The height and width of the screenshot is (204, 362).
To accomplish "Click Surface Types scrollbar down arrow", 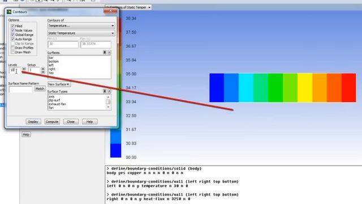I will pyautogui.click(x=108, y=107).
